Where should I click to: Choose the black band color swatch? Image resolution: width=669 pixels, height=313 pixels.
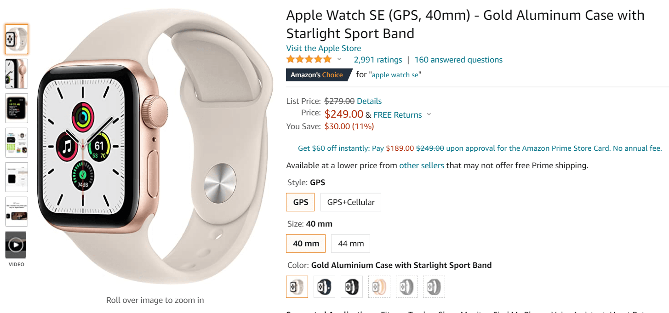pos(352,287)
